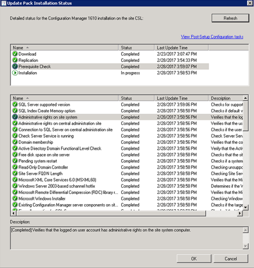Click the lower list's vertical scrollbar thumb
254x268 pixels.
tap(245, 116)
